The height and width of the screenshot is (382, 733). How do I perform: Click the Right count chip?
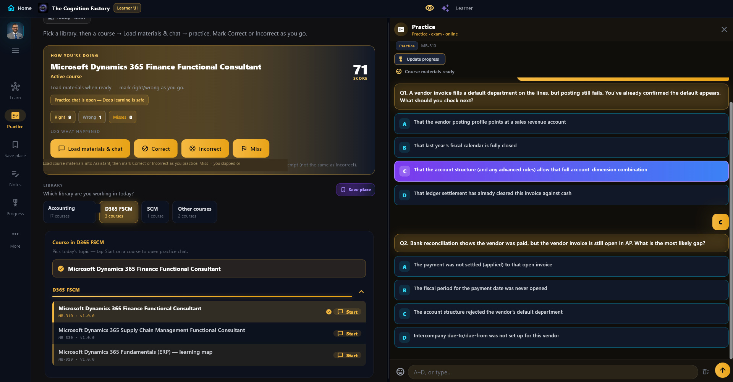[x=63, y=117]
